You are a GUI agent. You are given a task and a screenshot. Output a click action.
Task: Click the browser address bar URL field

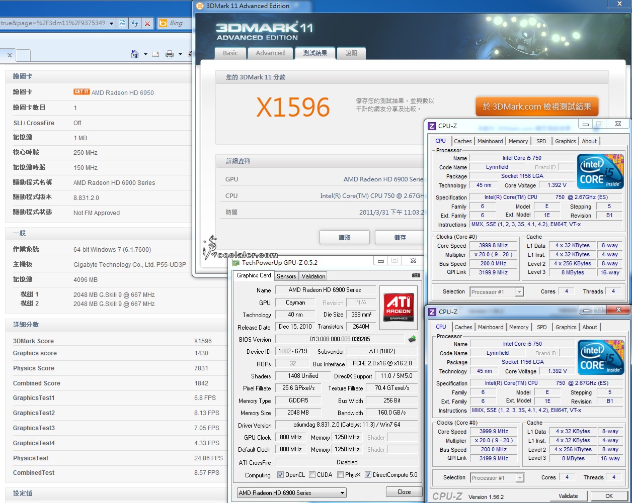pos(53,23)
